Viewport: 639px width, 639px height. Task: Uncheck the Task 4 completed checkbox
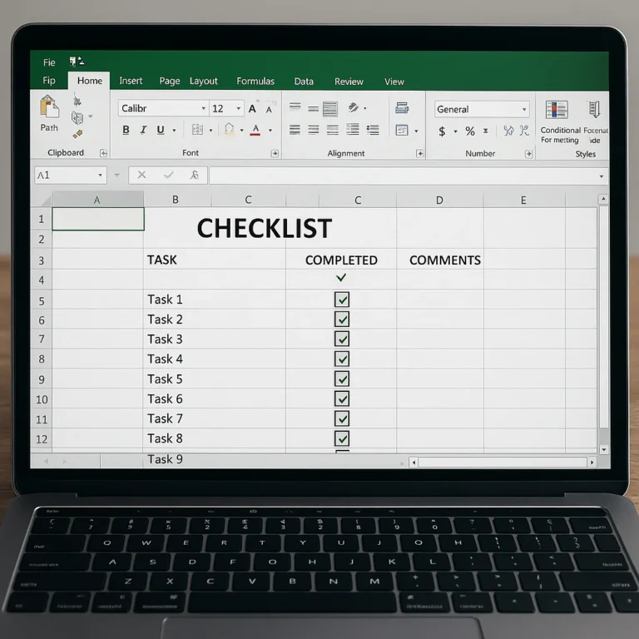click(x=341, y=359)
